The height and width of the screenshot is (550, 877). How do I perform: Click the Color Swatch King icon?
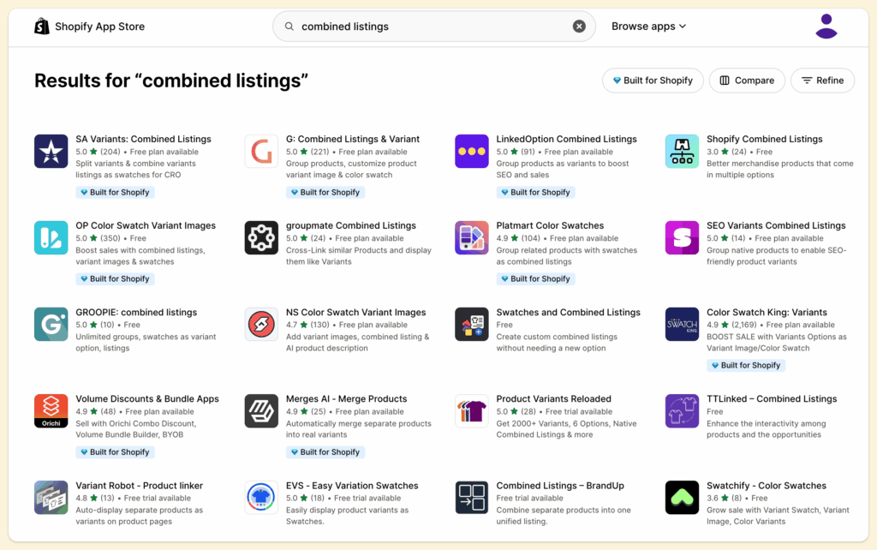click(683, 325)
